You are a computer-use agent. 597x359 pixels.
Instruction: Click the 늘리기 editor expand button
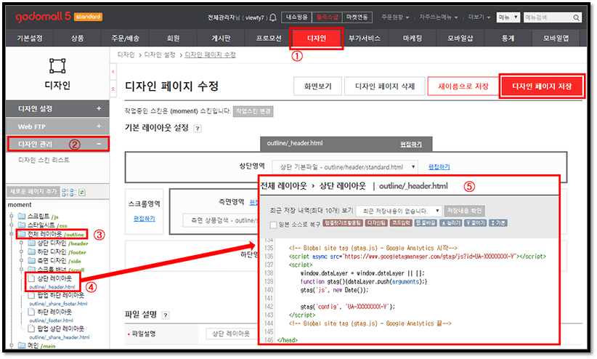coord(450,222)
